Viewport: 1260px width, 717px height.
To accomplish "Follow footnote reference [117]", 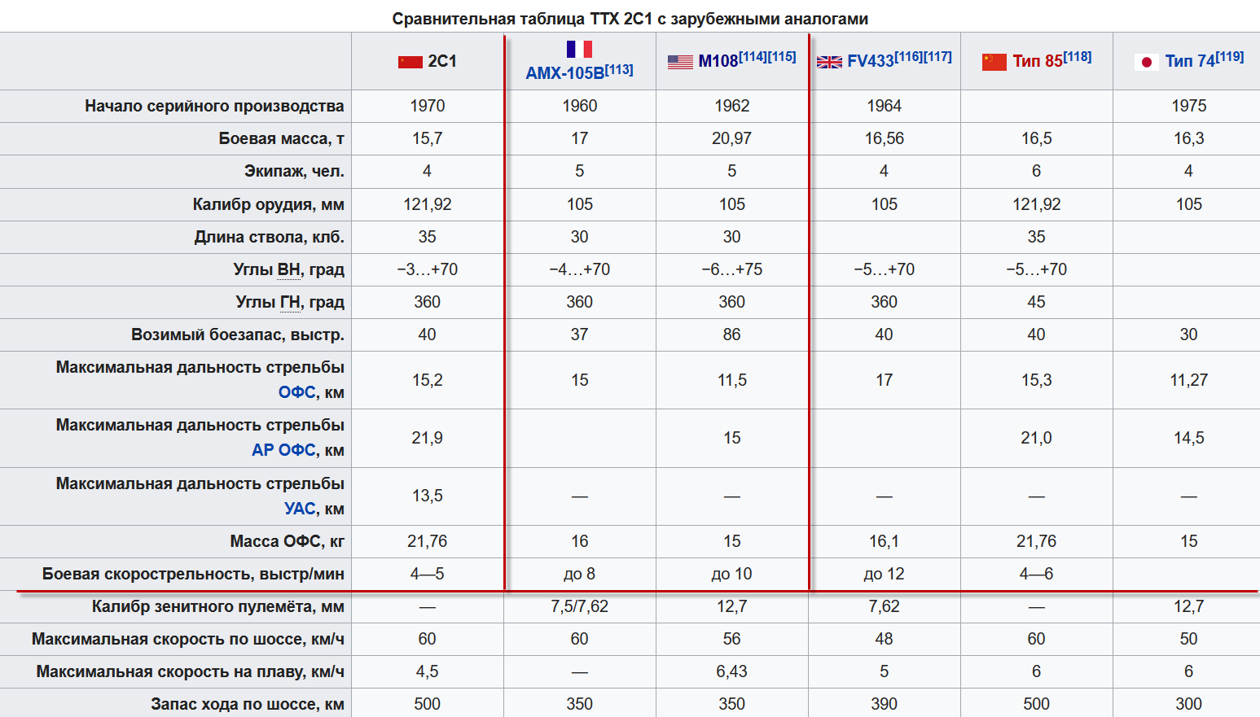I will [937, 57].
